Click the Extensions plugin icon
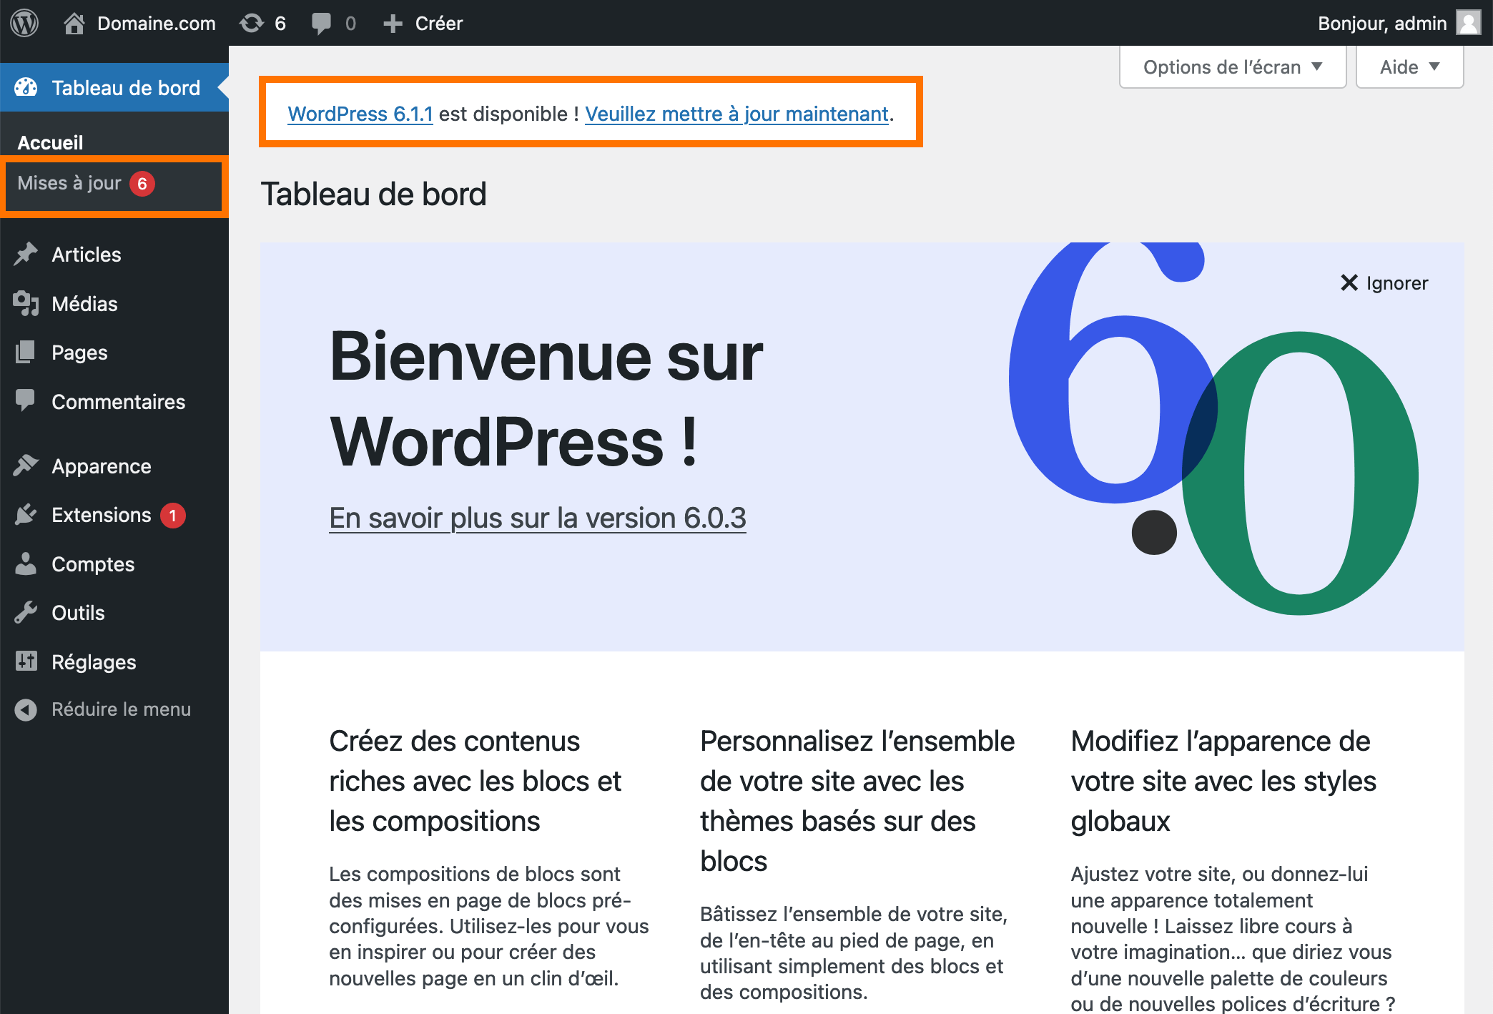The height and width of the screenshot is (1014, 1493). tap(26, 515)
